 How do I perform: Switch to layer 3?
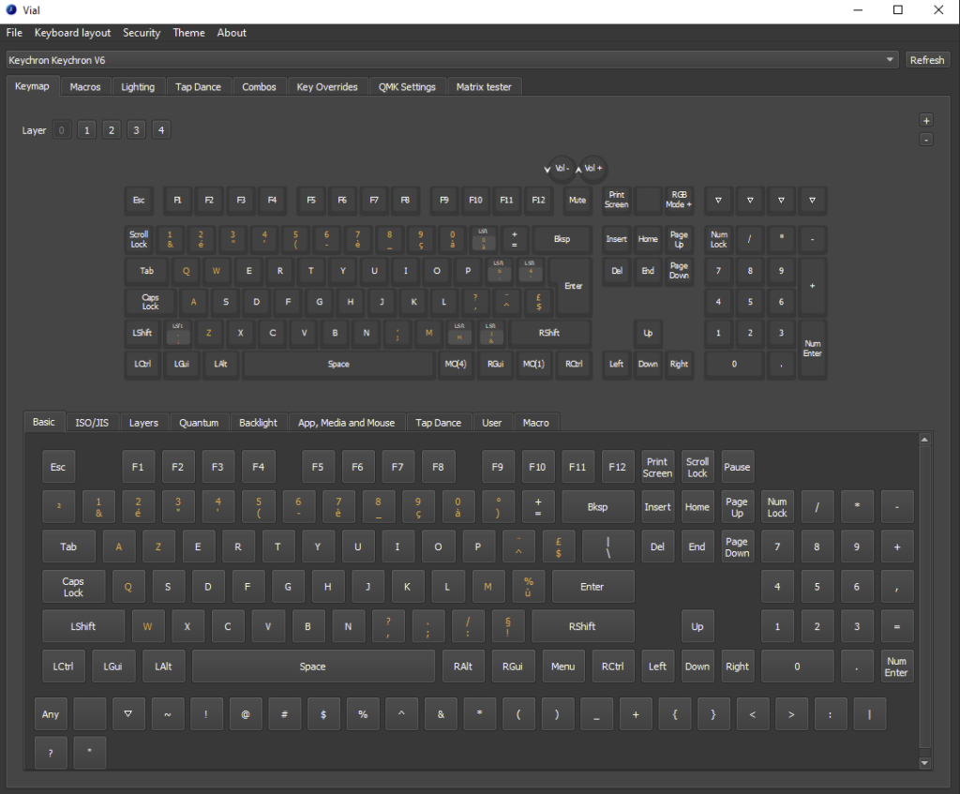137,129
